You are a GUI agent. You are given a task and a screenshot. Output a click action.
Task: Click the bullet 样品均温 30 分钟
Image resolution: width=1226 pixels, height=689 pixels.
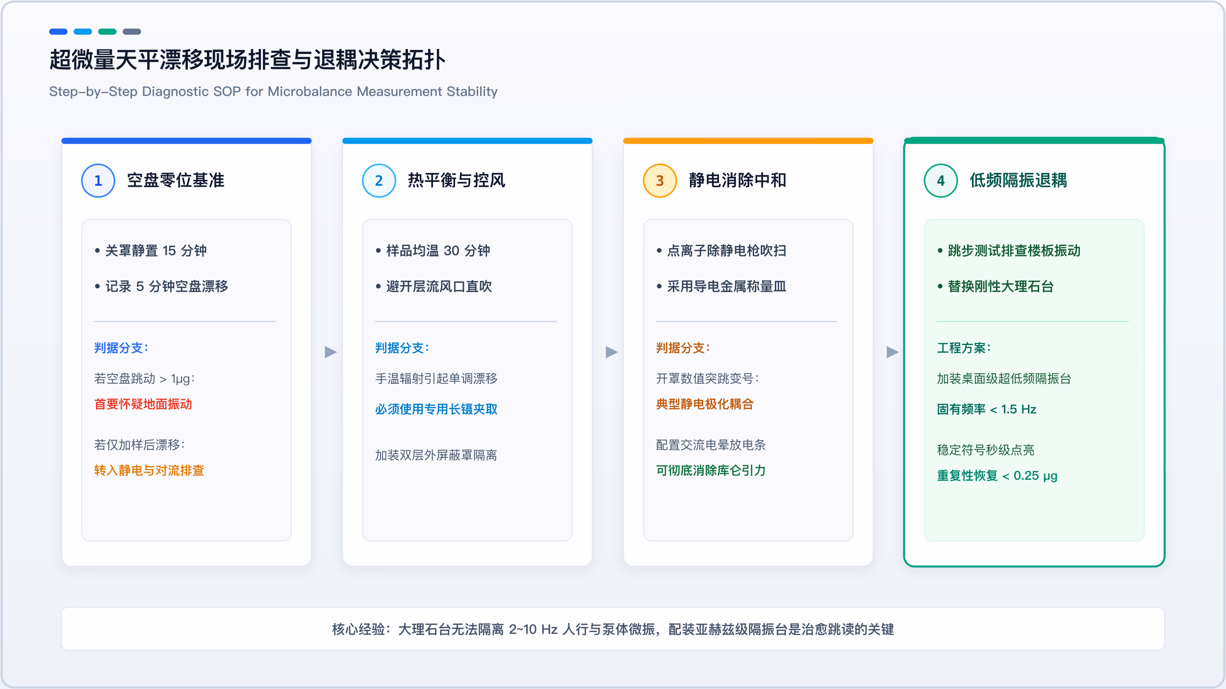click(433, 250)
